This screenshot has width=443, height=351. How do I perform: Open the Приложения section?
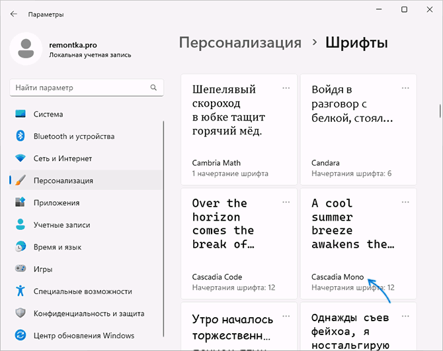(85, 203)
